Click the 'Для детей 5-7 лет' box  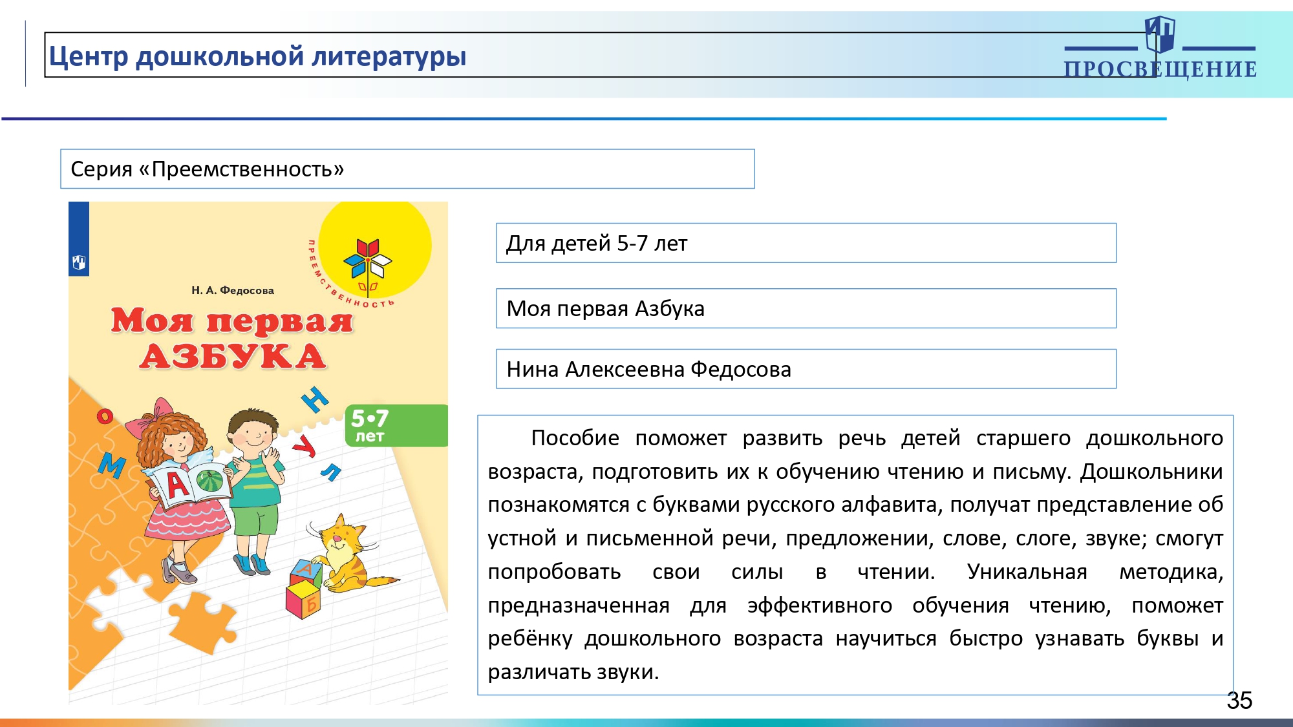[806, 243]
